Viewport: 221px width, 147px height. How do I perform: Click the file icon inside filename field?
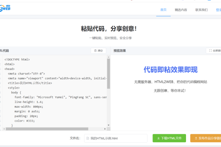click(x=88, y=138)
